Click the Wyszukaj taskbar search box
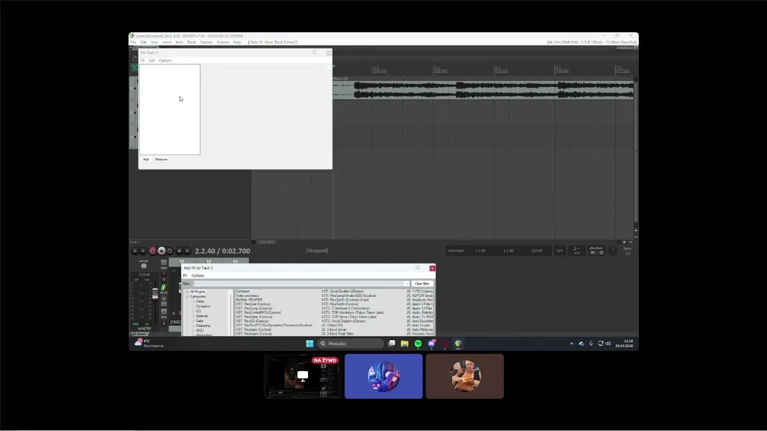 coord(351,344)
